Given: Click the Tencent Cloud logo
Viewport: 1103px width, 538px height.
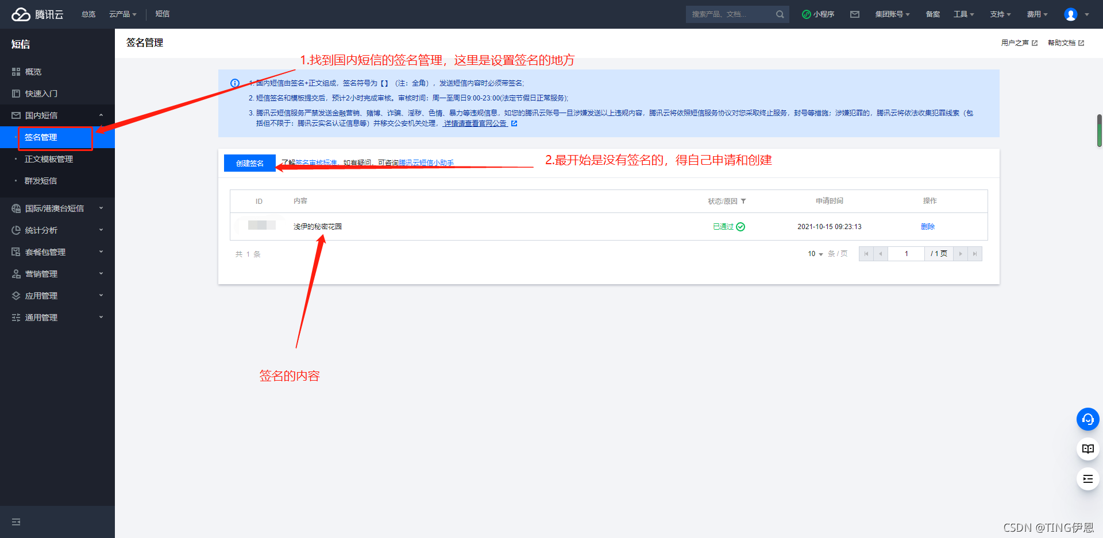Looking at the screenshot, I should (37, 14).
